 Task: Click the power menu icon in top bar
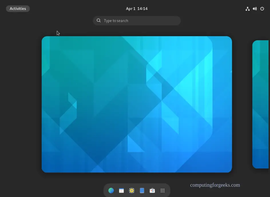[x=262, y=9]
